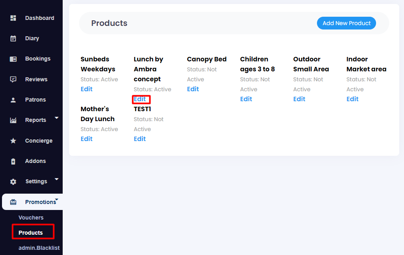Open Addons menu item
The image size is (404, 255).
pyautogui.click(x=36, y=161)
